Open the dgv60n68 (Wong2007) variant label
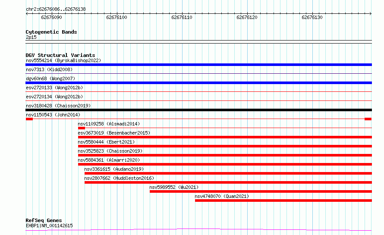The width and height of the screenshot is (384, 235). [50, 78]
